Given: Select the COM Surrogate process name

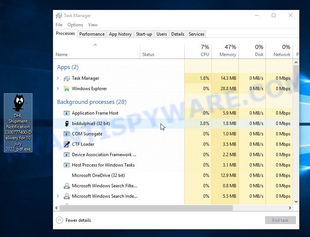Looking at the screenshot, I should pyautogui.click(x=87, y=134).
